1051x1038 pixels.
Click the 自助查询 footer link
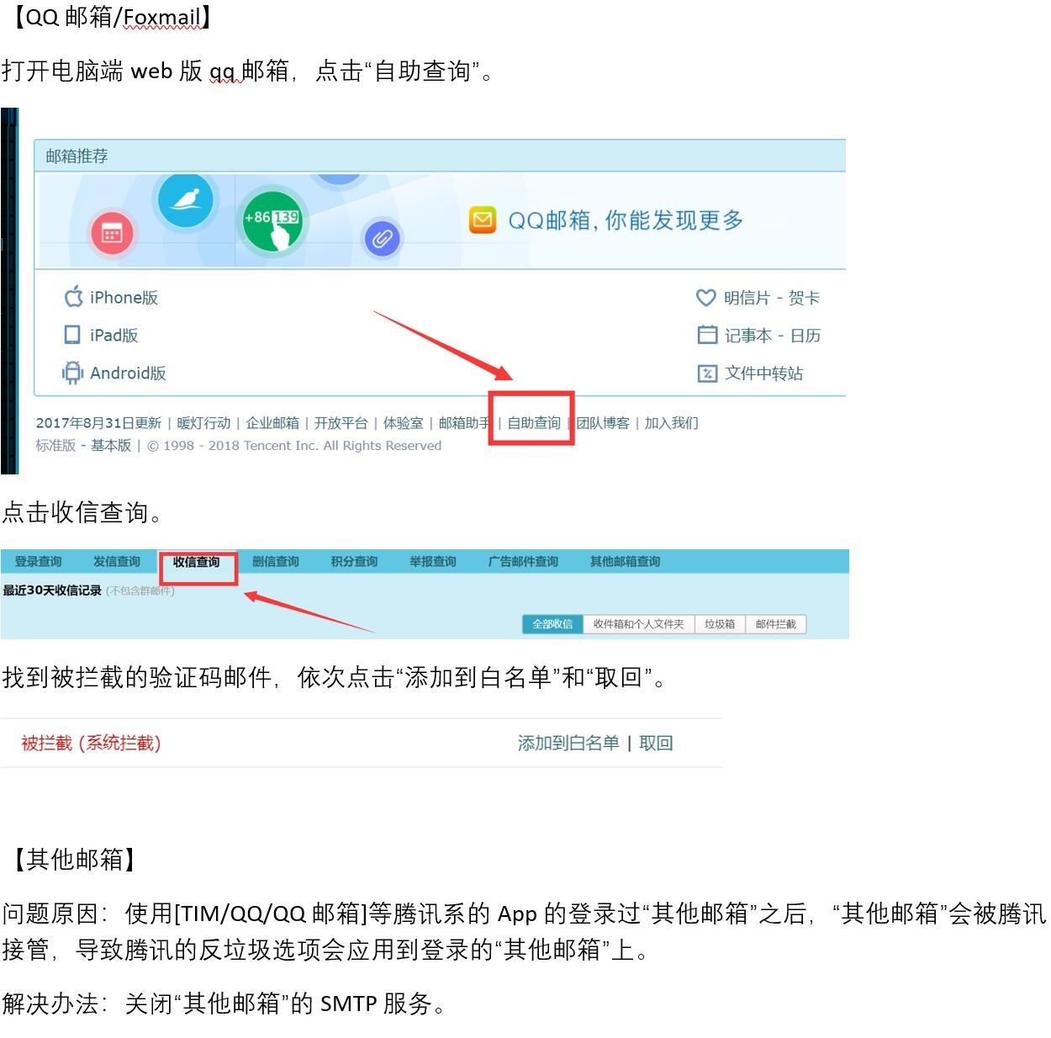point(534,422)
